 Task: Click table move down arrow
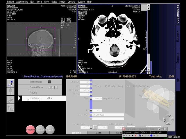pos(168,124)
